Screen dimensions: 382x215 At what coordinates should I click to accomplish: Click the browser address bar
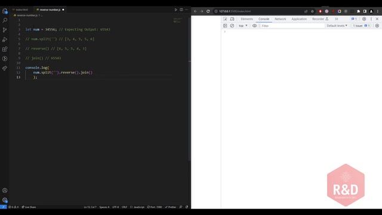(x=258, y=11)
